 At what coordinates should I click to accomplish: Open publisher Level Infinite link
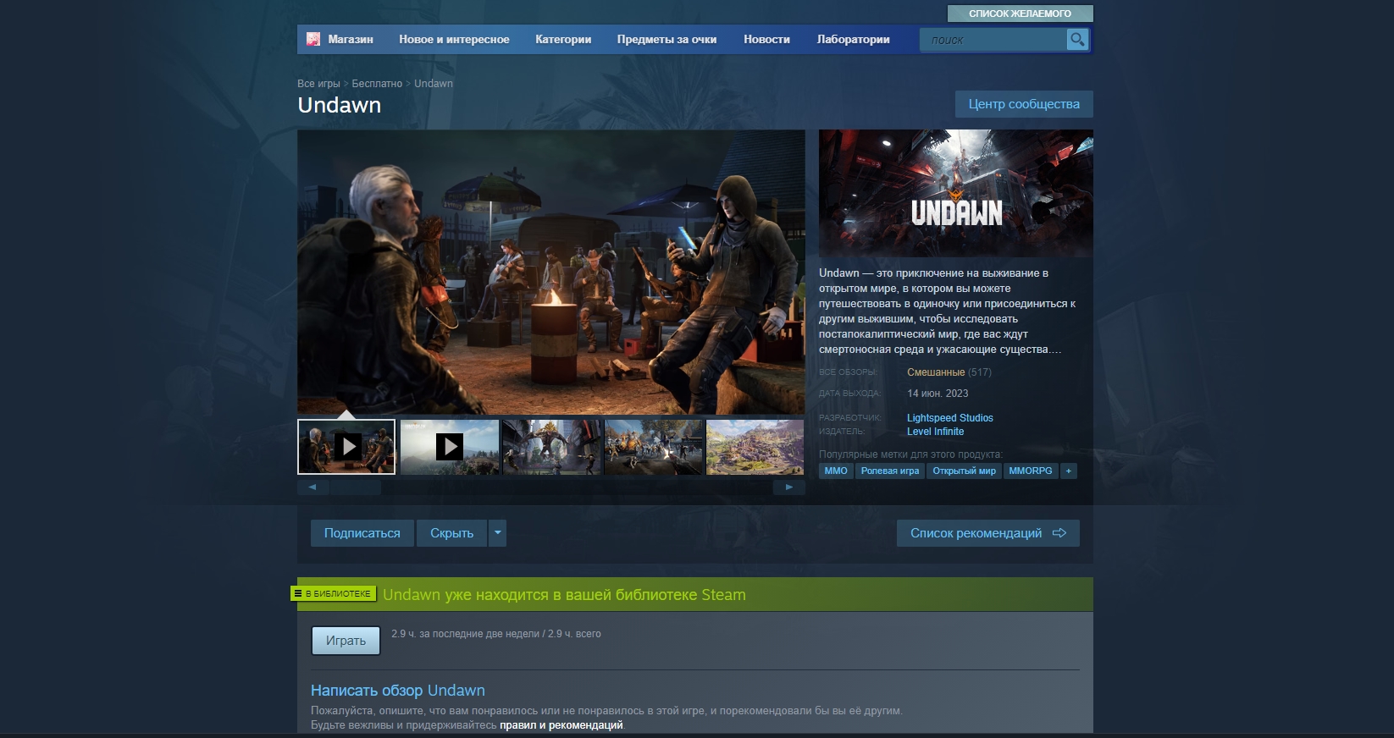point(935,432)
